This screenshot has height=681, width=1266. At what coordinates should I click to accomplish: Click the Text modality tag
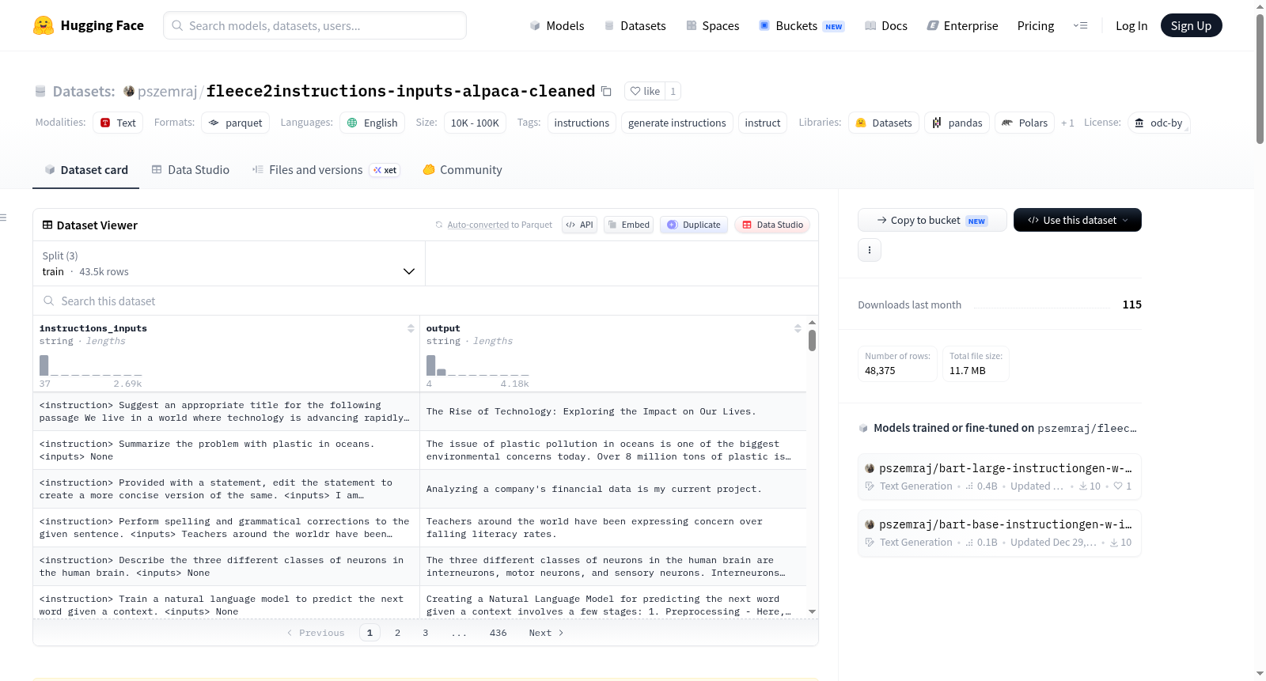click(118, 123)
